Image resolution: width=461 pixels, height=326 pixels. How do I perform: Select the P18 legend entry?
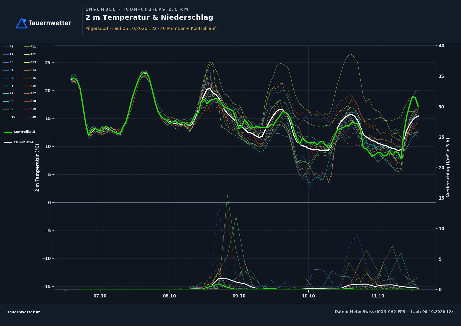pyautogui.click(x=30, y=101)
